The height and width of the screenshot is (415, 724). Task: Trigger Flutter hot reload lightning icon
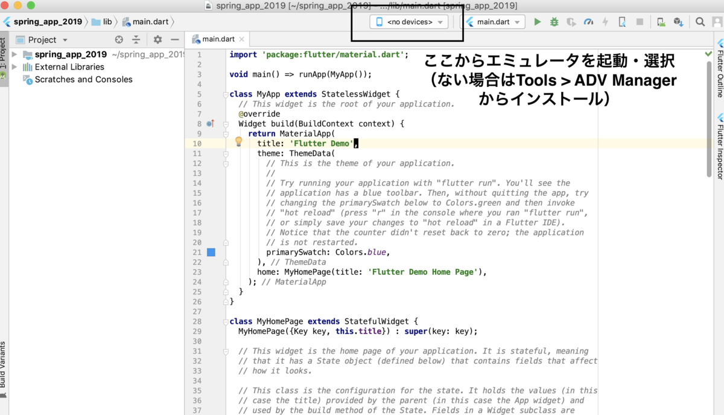pyautogui.click(x=605, y=22)
